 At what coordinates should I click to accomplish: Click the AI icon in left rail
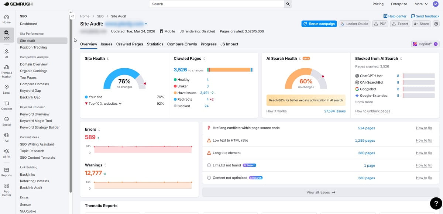(x=7, y=53)
